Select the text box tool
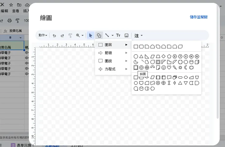Viewport: 225px width, 147px height. (118, 35)
